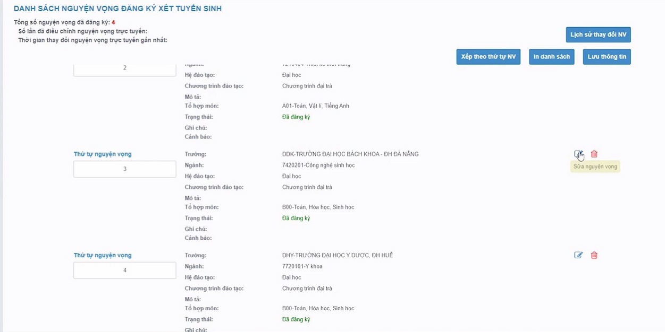Focus the order field containing 2
The width and height of the screenshot is (665, 332).
(124, 68)
